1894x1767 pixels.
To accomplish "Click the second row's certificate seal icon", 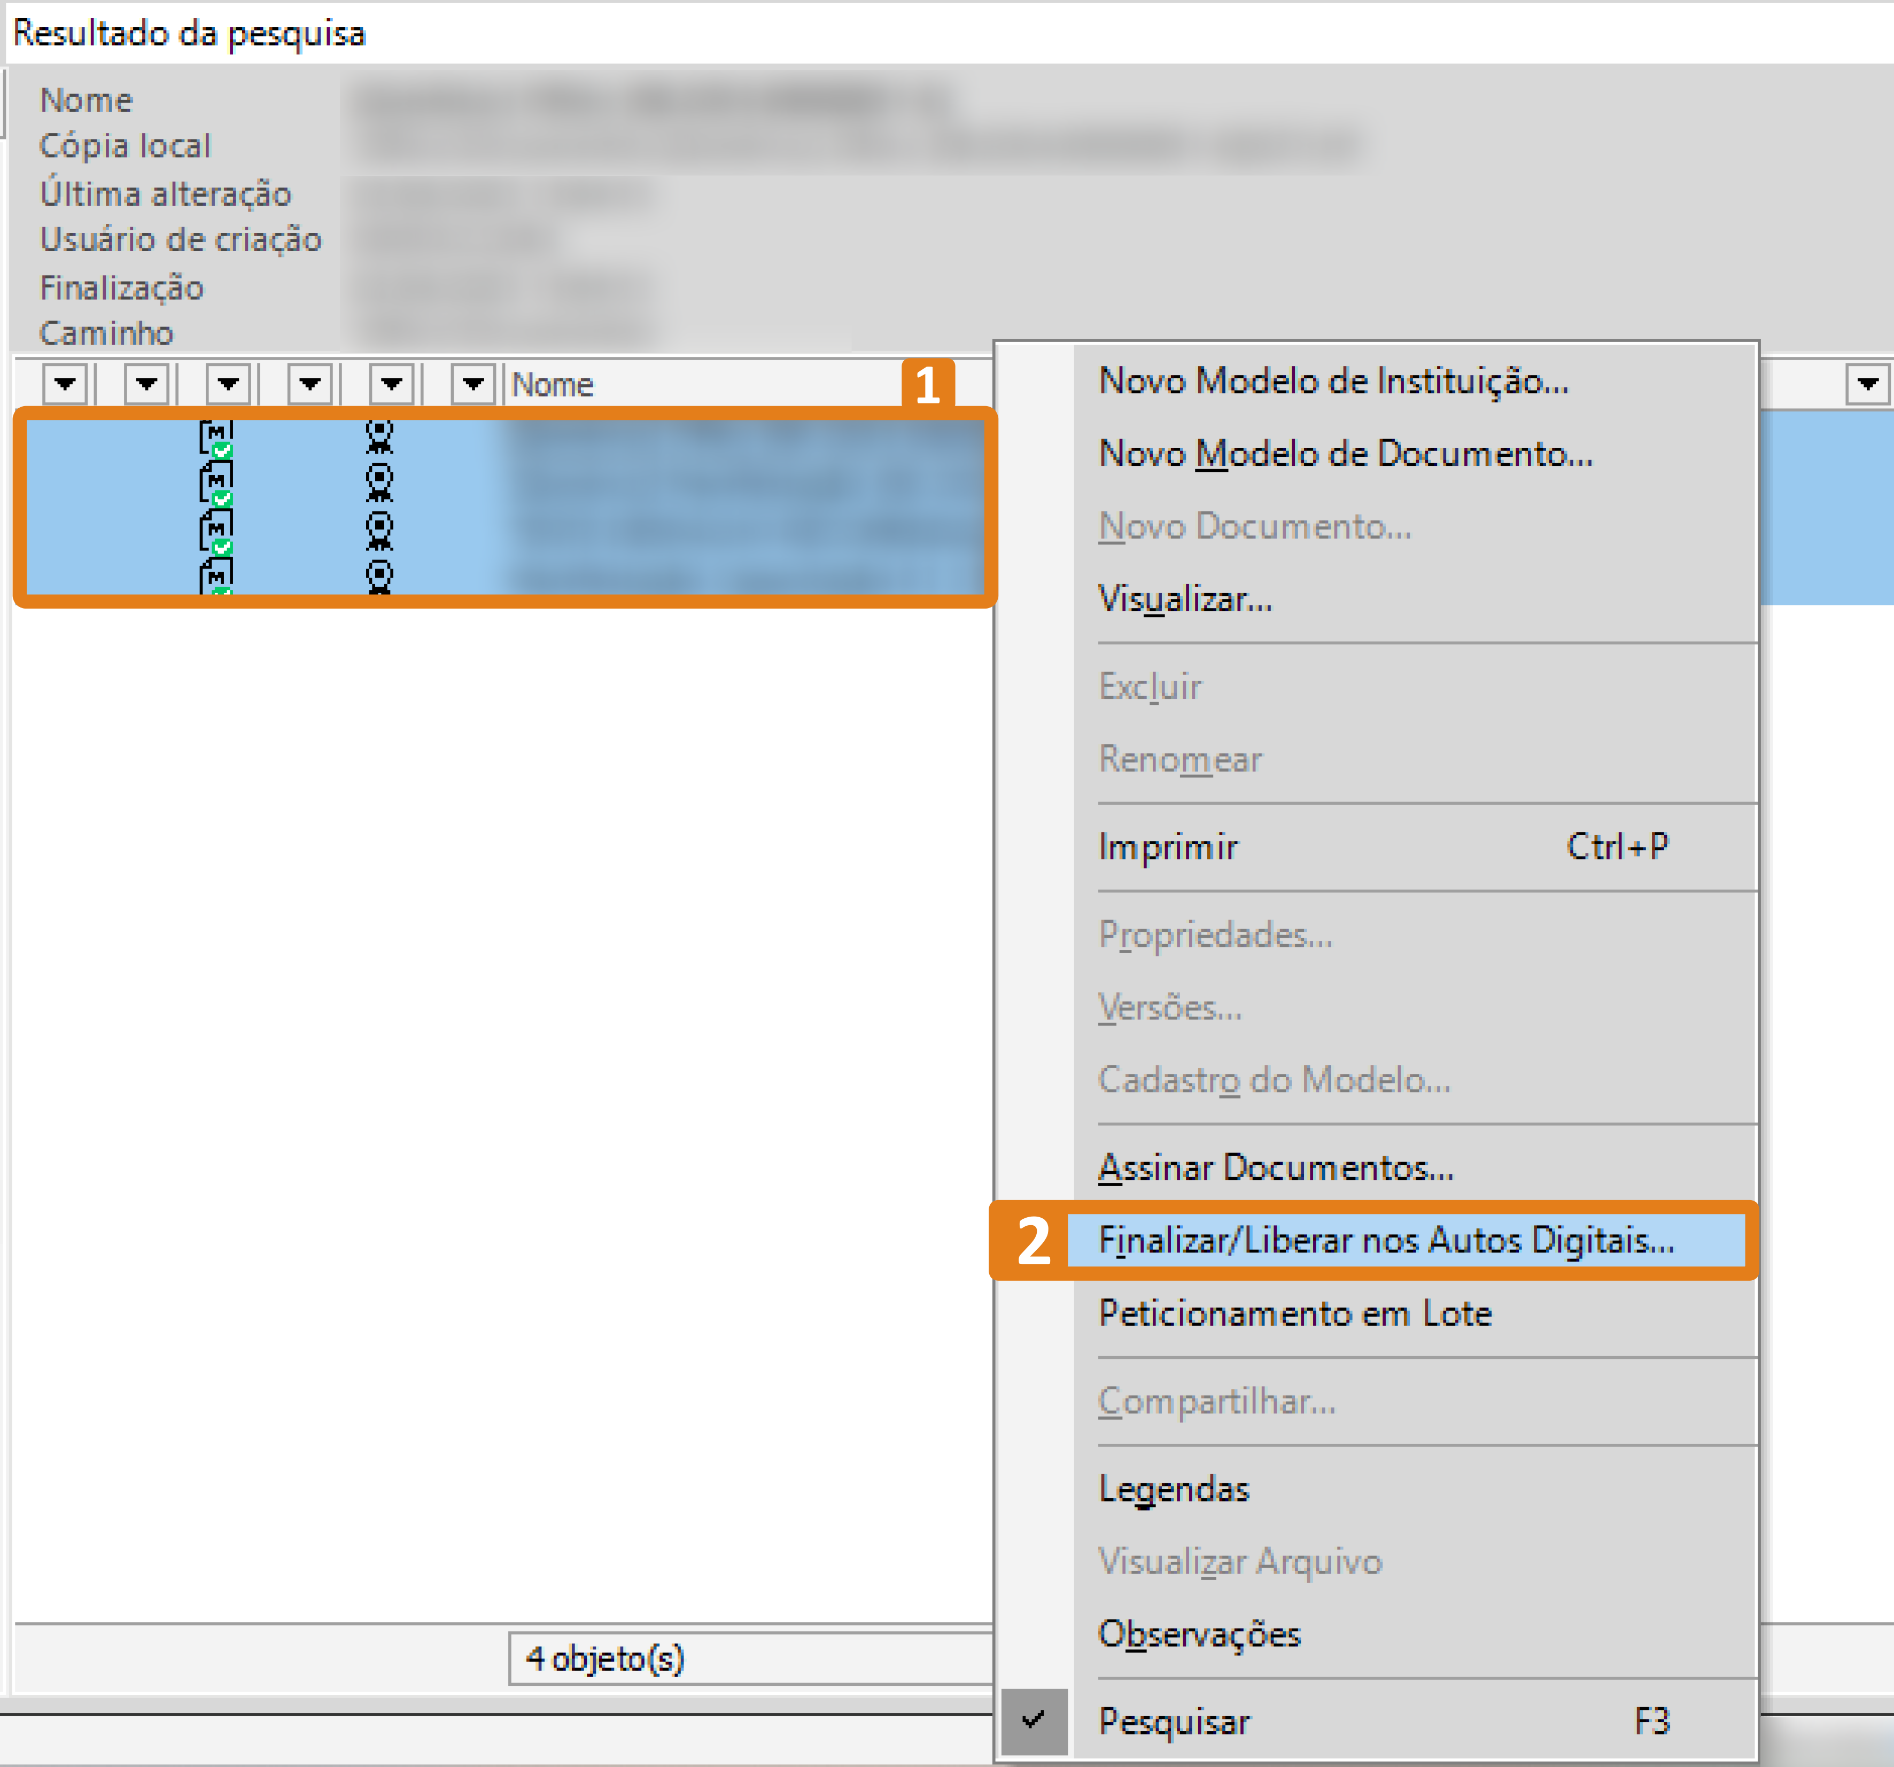I will click(x=379, y=482).
